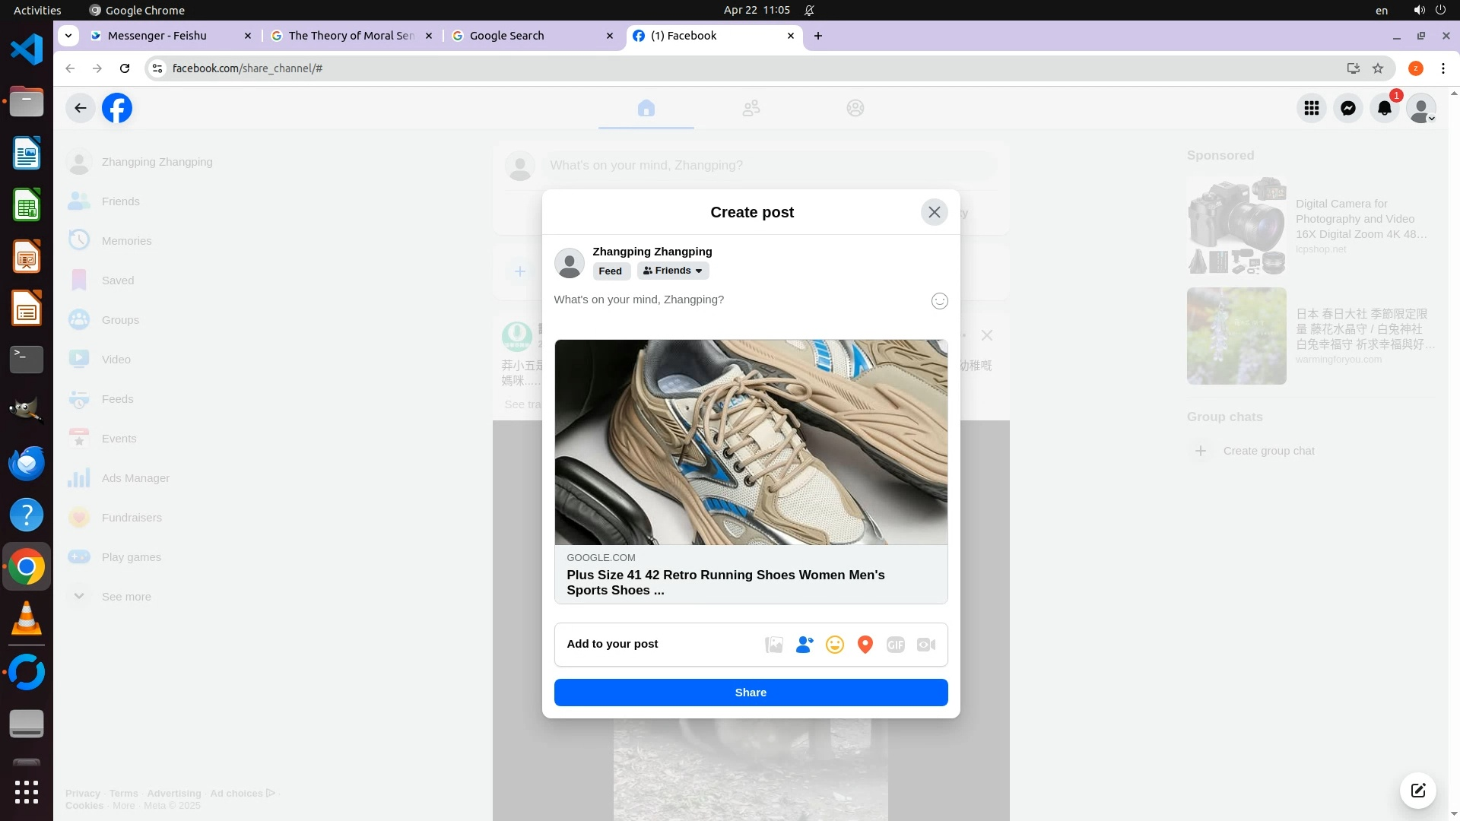Expand the Chrome tab search dropdown
Viewport: 1460px width, 821px height.
pos(68,35)
